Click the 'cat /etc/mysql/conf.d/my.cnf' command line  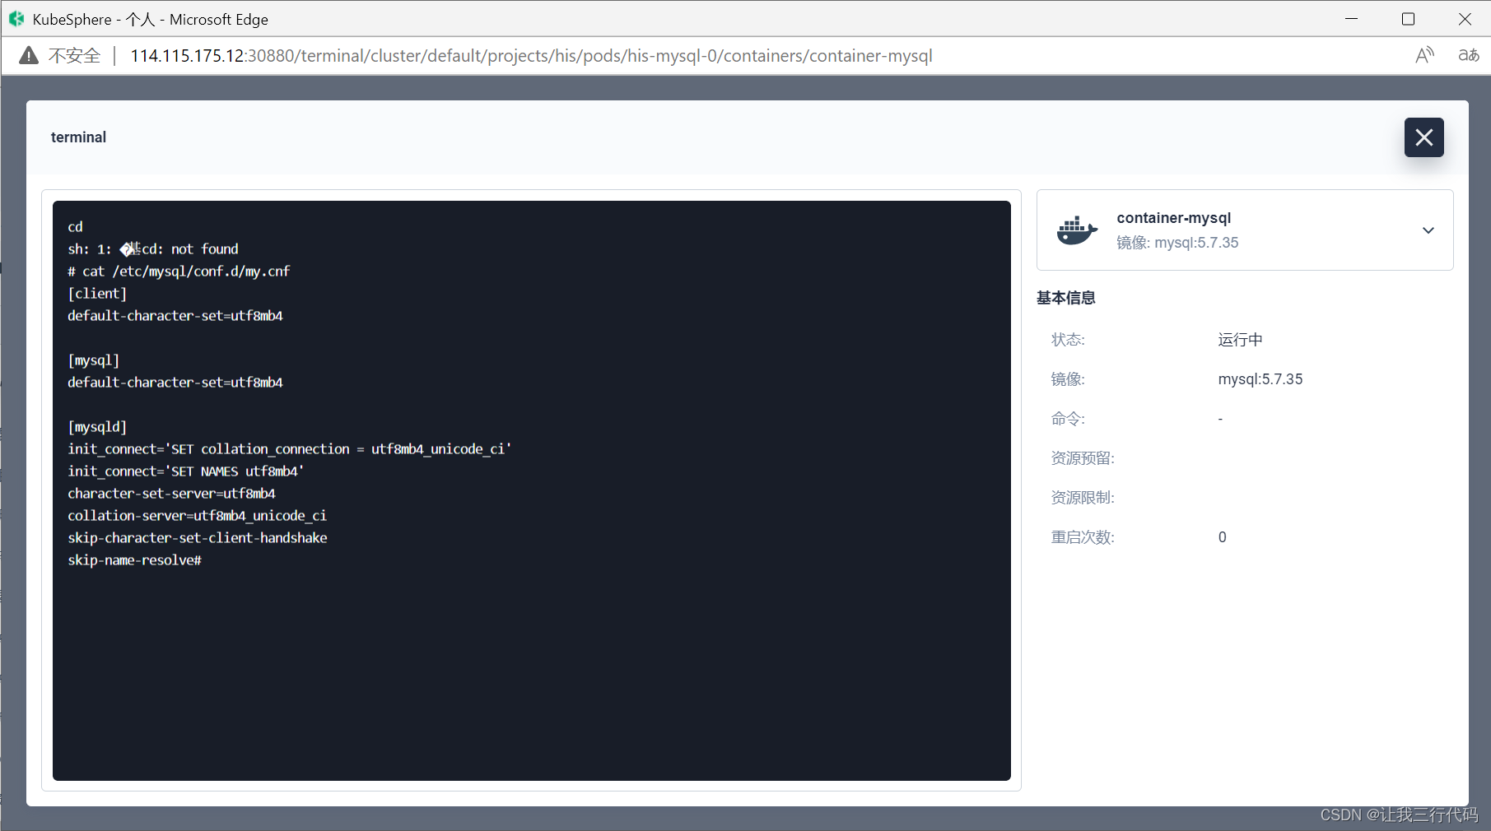click(x=179, y=272)
